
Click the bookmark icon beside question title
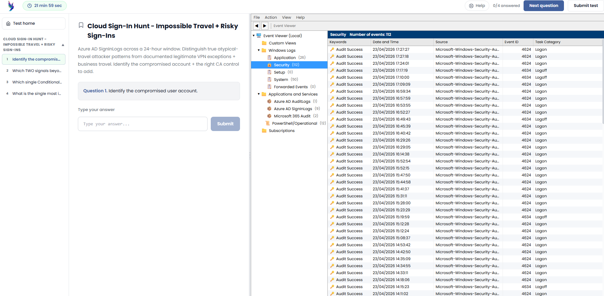pyautogui.click(x=81, y=25)
